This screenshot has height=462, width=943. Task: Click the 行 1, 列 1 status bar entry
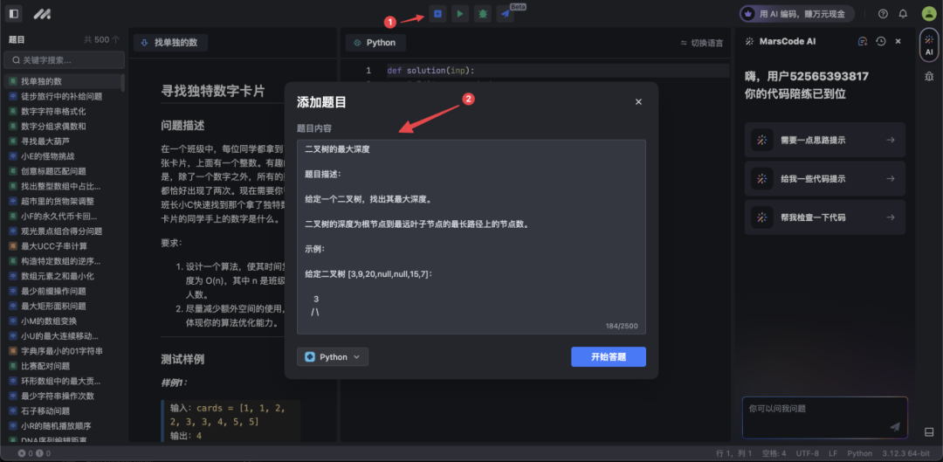[x=733, y=453]
